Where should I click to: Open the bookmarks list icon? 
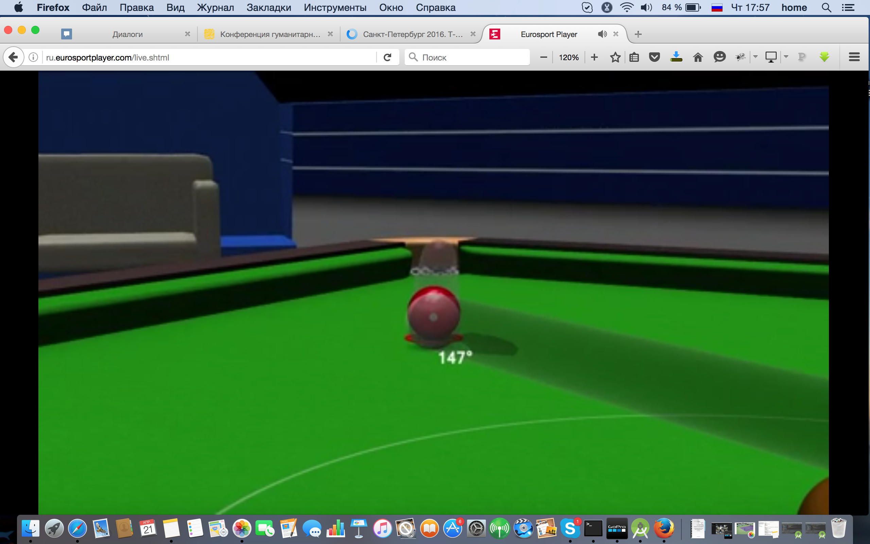634,57
